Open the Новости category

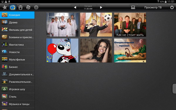tap(17, 52)
